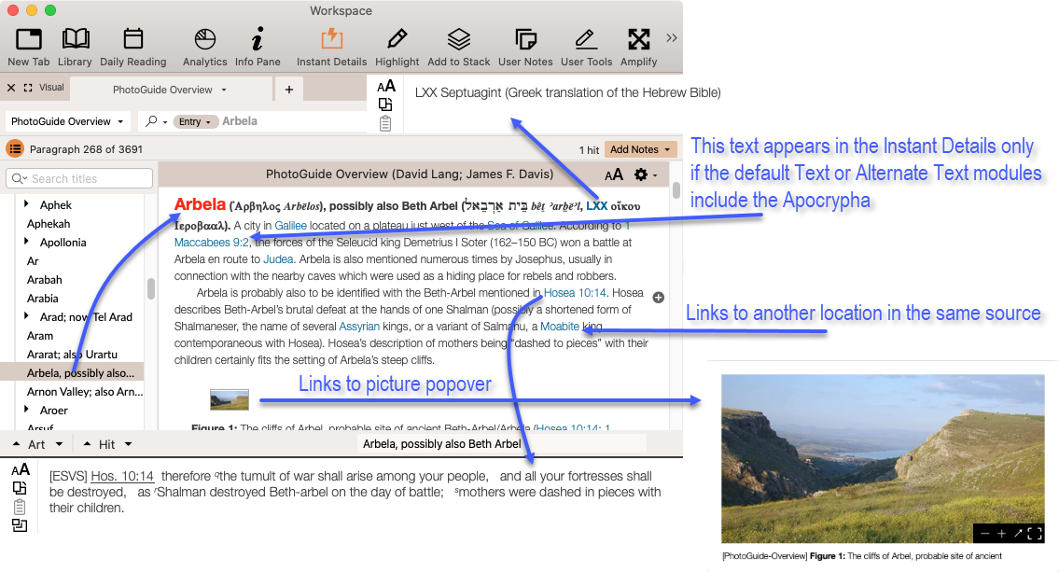Open the Add Notes dropdown
Image resolution: width=1059 pixels, height=572 pixels.
point(640,149)
